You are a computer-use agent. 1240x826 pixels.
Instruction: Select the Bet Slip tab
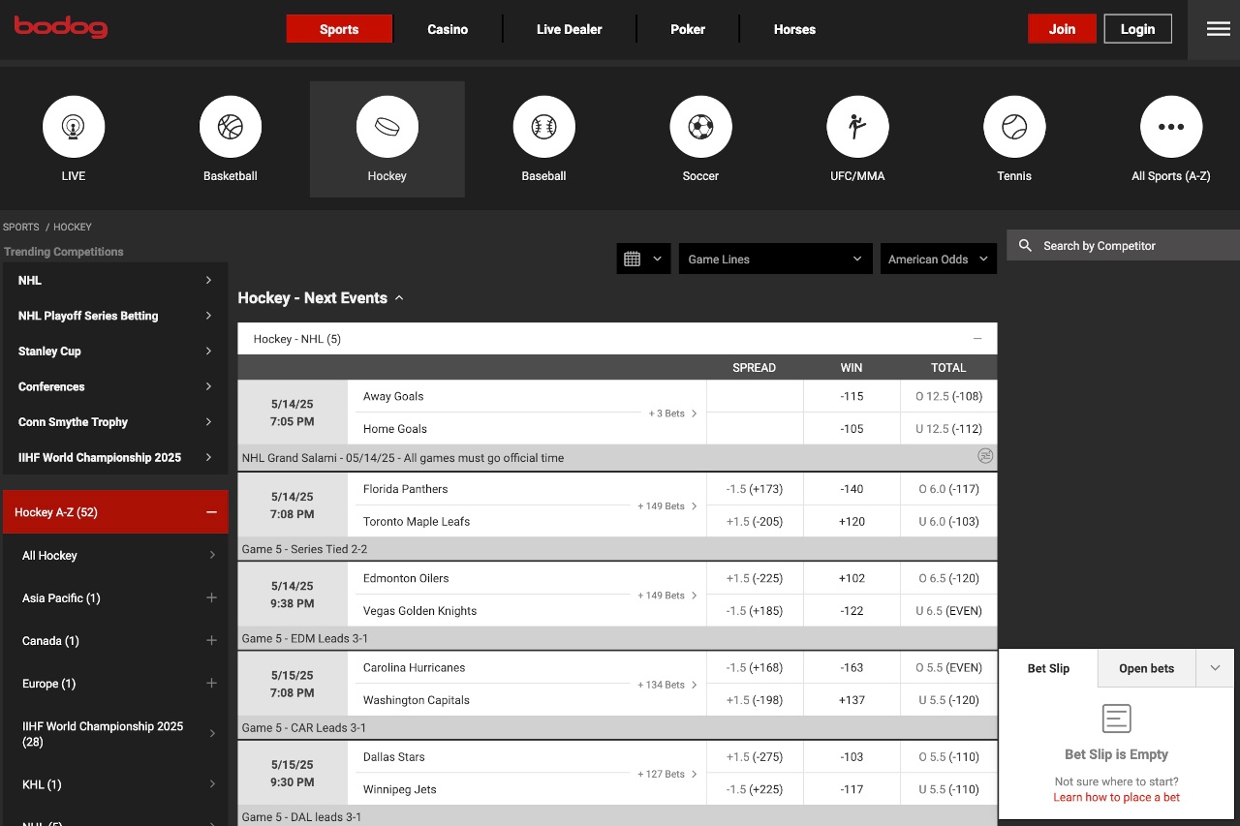1048,668
